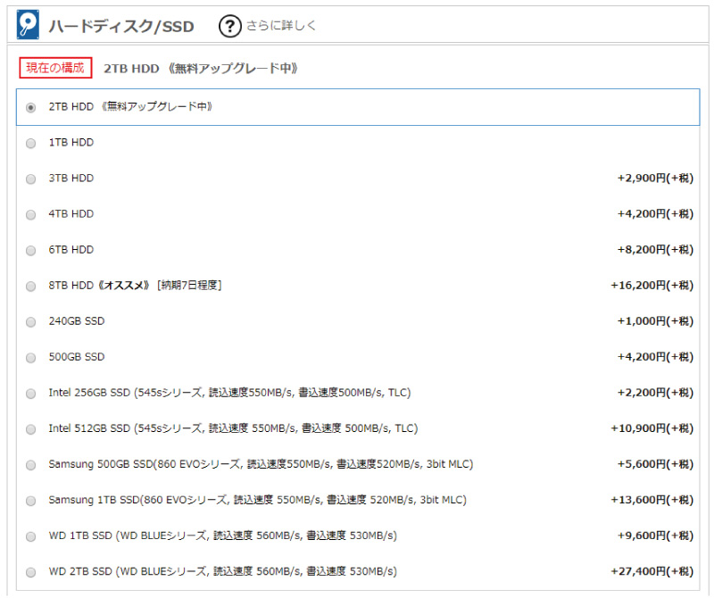This screenshot has height=598, width=714.
Task: Select the Intel 256GB SSD radio button
Action: tap(30, 394)
